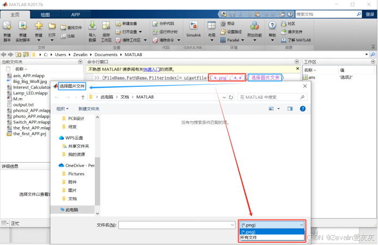Launch Simulink from toolstrip
Screen dimensions: 378x245
pyautogui.click(x=193, y=29)
